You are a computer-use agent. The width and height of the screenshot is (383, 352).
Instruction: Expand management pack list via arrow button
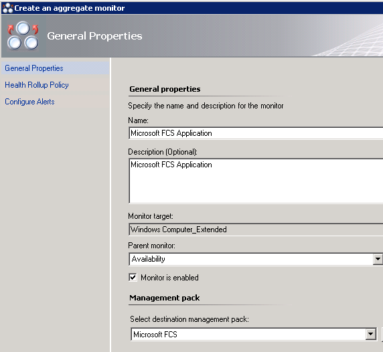pos(371,335)
